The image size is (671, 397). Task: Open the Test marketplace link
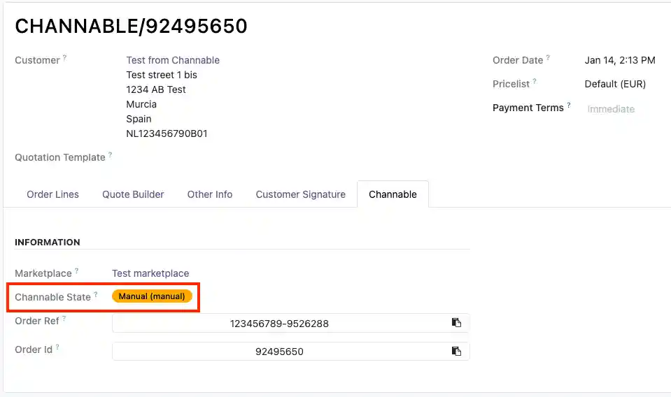150,273
